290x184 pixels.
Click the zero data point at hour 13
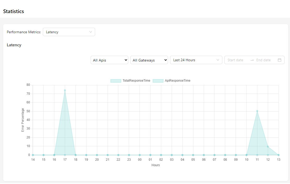[279, 155]
